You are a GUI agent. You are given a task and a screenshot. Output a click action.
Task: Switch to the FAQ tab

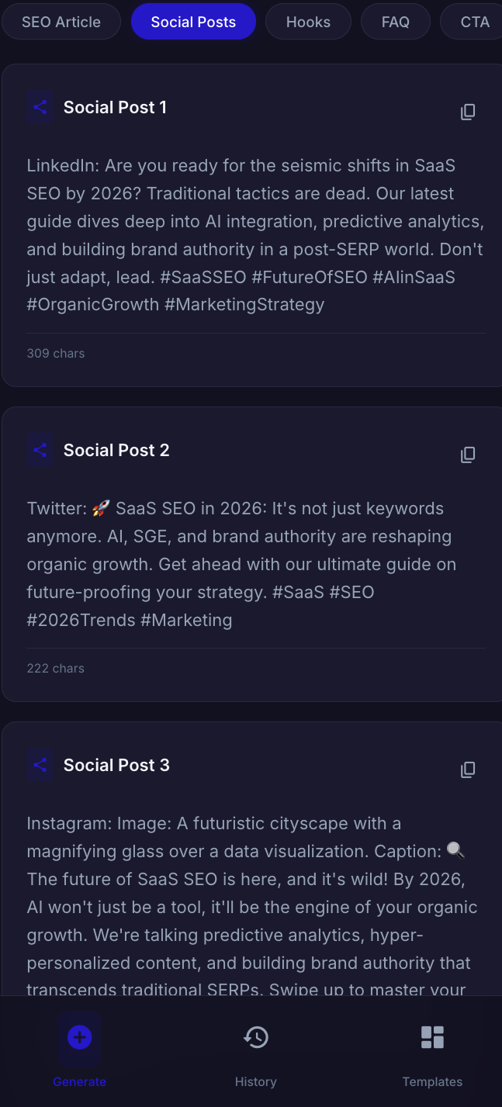coord(395,22)
